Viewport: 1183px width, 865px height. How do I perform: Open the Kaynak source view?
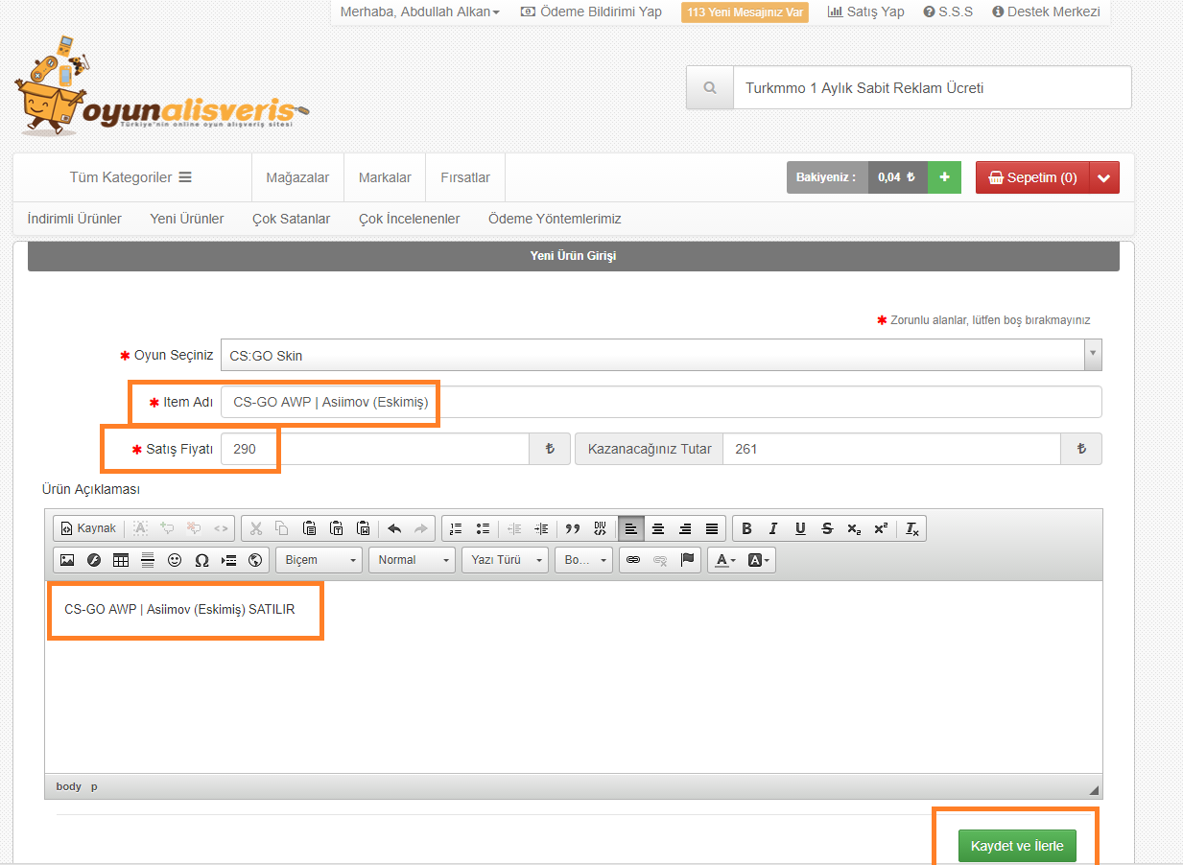(88, 528)
